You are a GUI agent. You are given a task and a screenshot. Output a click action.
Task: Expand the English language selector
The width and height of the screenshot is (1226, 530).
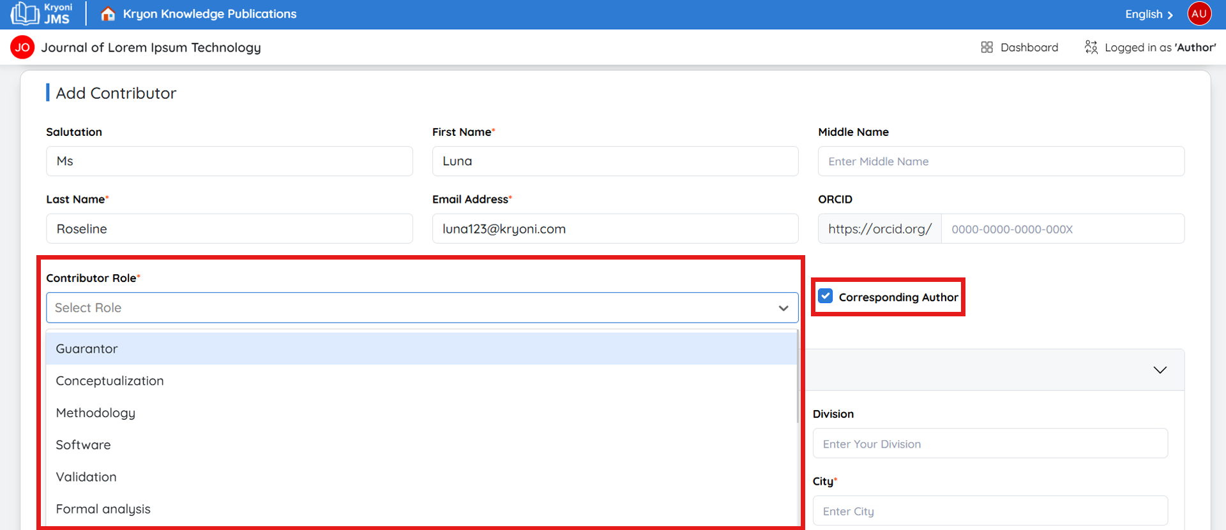tap(1148, 14)
